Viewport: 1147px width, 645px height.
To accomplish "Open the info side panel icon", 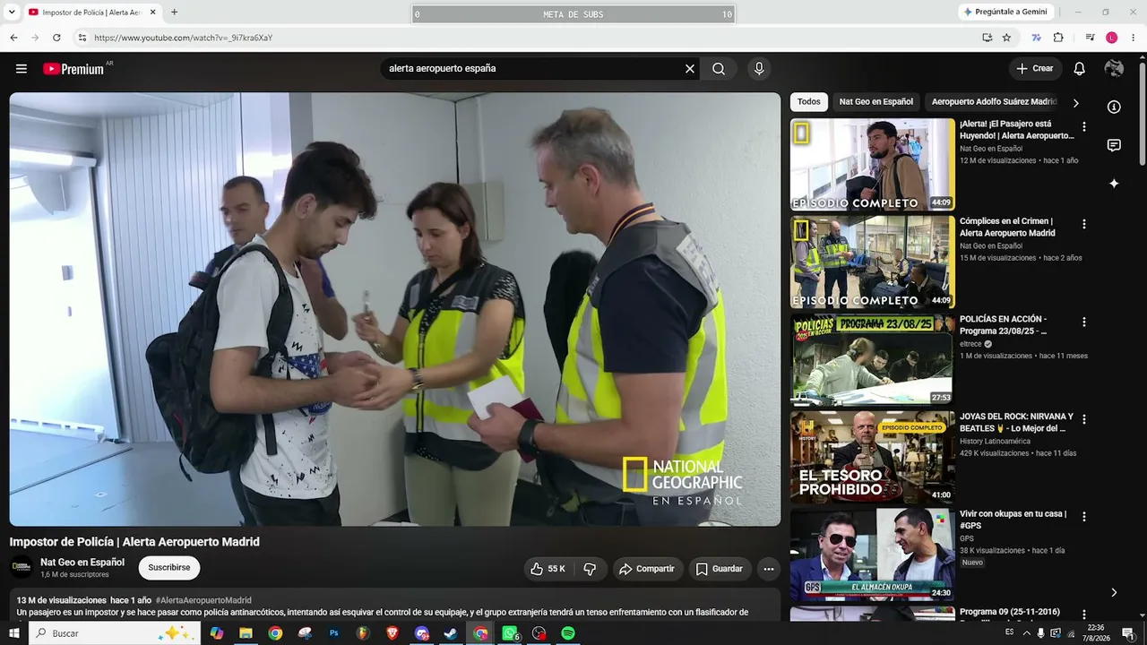I will point(1114,107).
